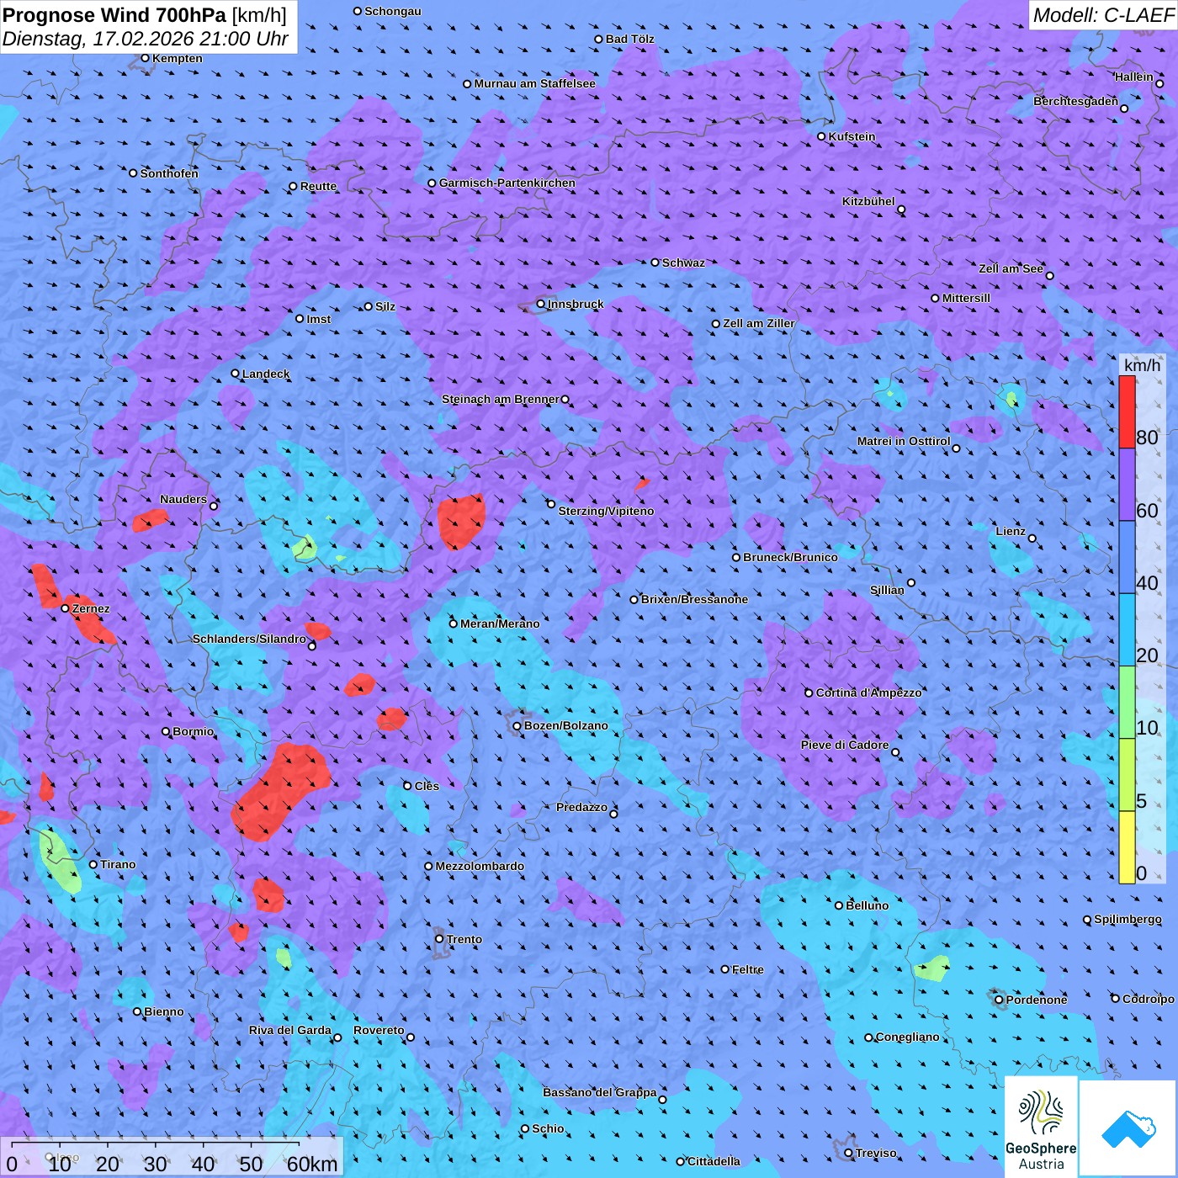This screenshot has width=1178, height=1178.
Task: Click the green 10 km/h legend swatch
Action: coord(1127,703)
